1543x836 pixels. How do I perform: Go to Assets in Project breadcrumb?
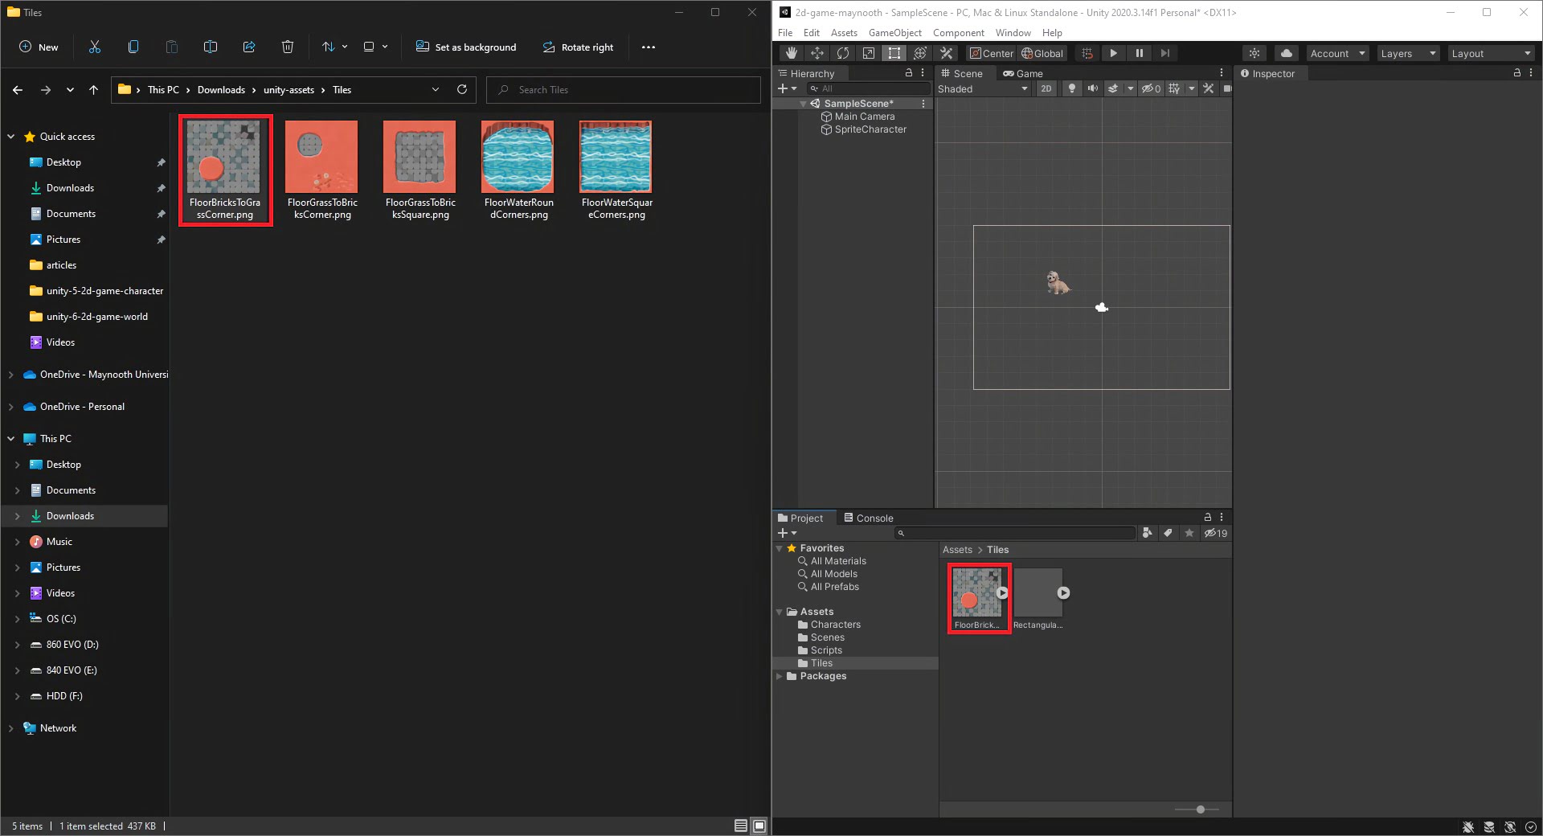[957, 550]
